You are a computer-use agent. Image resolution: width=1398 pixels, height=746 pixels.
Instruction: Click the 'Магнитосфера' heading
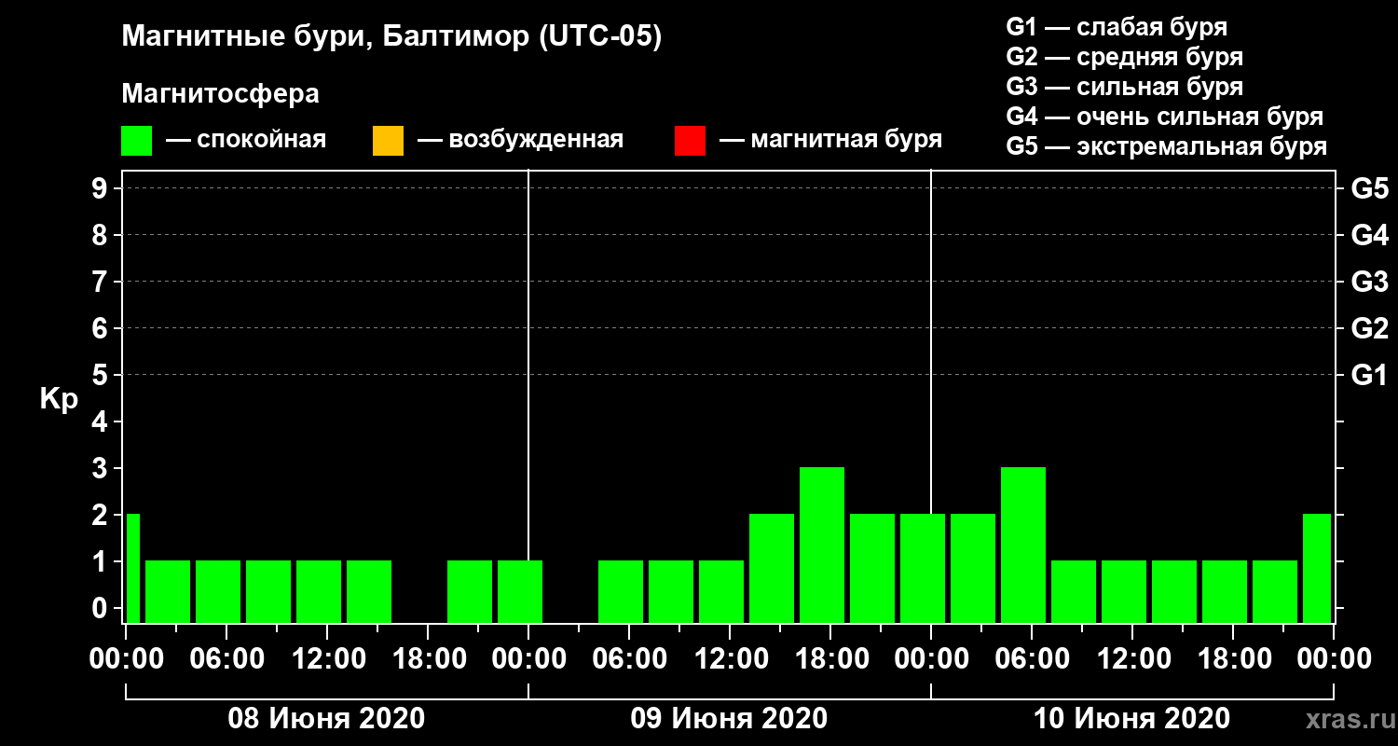point(220,94)
